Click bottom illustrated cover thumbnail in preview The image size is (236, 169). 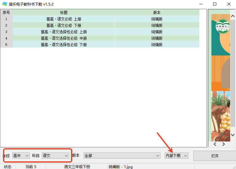click(221, 116)
